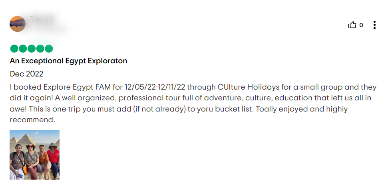Click "Toally enjoyed and highly" text
The height and width of the screenshot is (184, 378).
click(302, 109)
